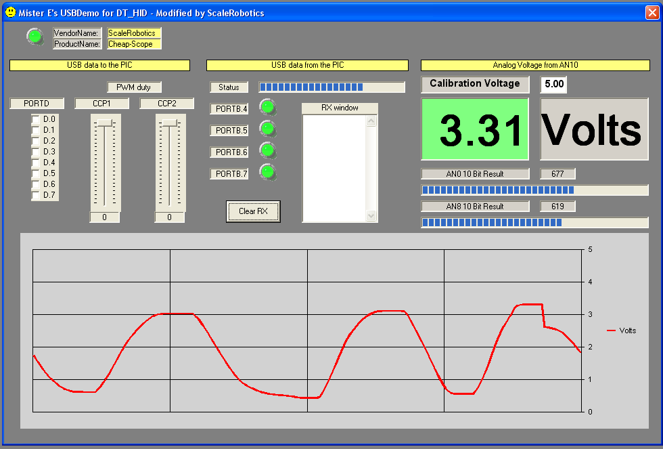This screenshot has width=663, height=449.
Task: Click inside the RX window text area
Action: (x=334, y=168)
